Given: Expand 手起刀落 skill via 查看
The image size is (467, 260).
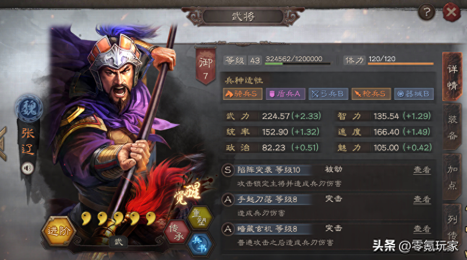Looking at the screenshot, I should (x=422, y=199).
